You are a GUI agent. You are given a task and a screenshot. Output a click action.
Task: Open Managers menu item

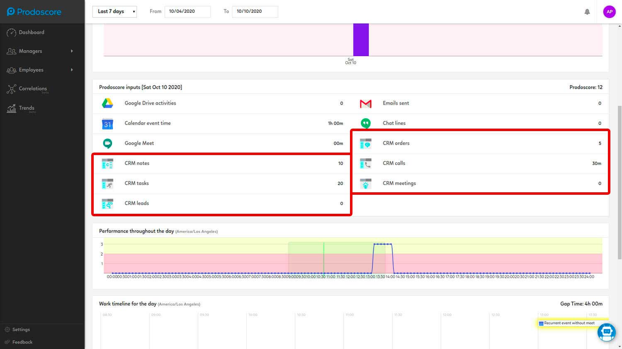coord(30,51)
